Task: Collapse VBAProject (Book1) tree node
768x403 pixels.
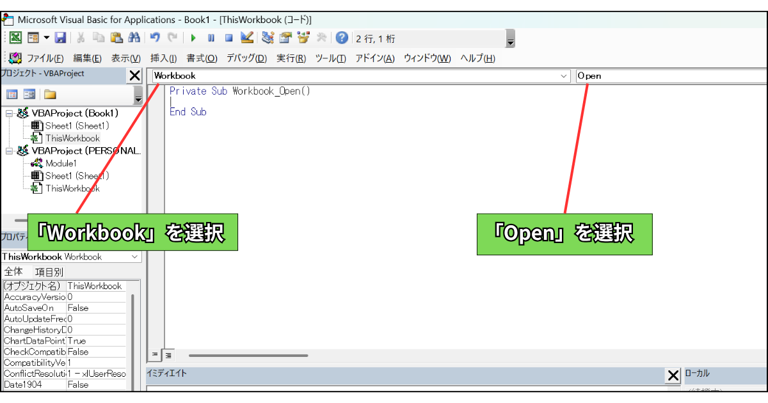Action: (10, 113)
